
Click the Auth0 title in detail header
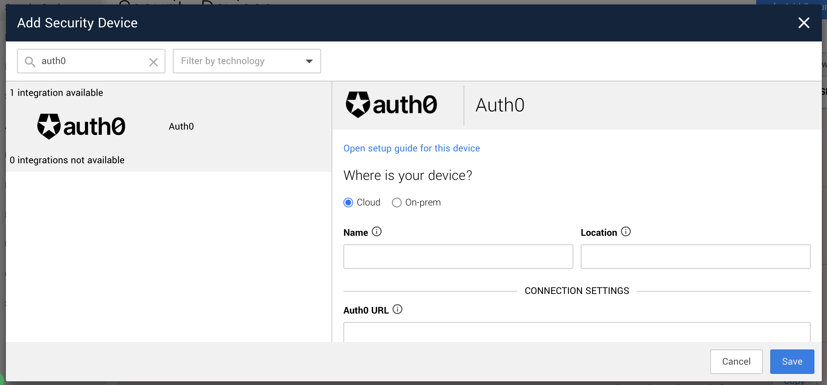(500, 105)
